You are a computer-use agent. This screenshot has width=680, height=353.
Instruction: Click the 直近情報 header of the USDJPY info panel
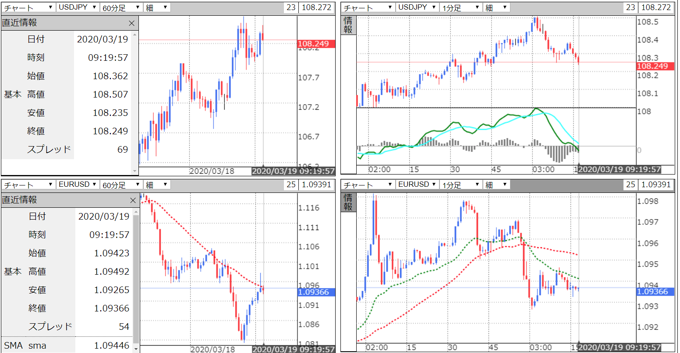point(70,23)
